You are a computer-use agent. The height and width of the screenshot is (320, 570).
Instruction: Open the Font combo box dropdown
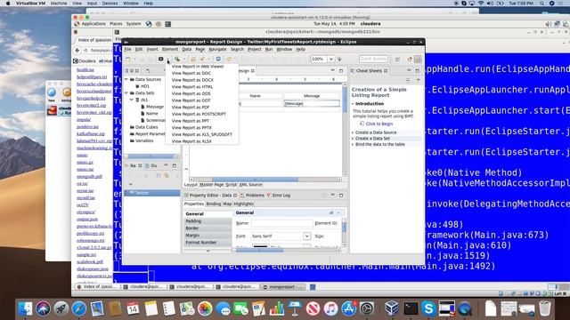pyautogui.click(x=306, y=236)
